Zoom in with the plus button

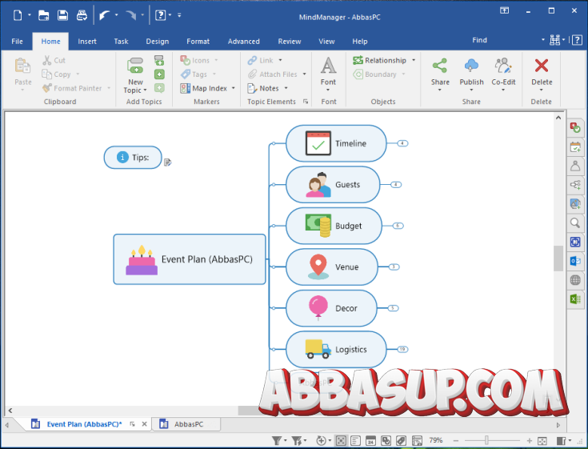coord(529,441)
